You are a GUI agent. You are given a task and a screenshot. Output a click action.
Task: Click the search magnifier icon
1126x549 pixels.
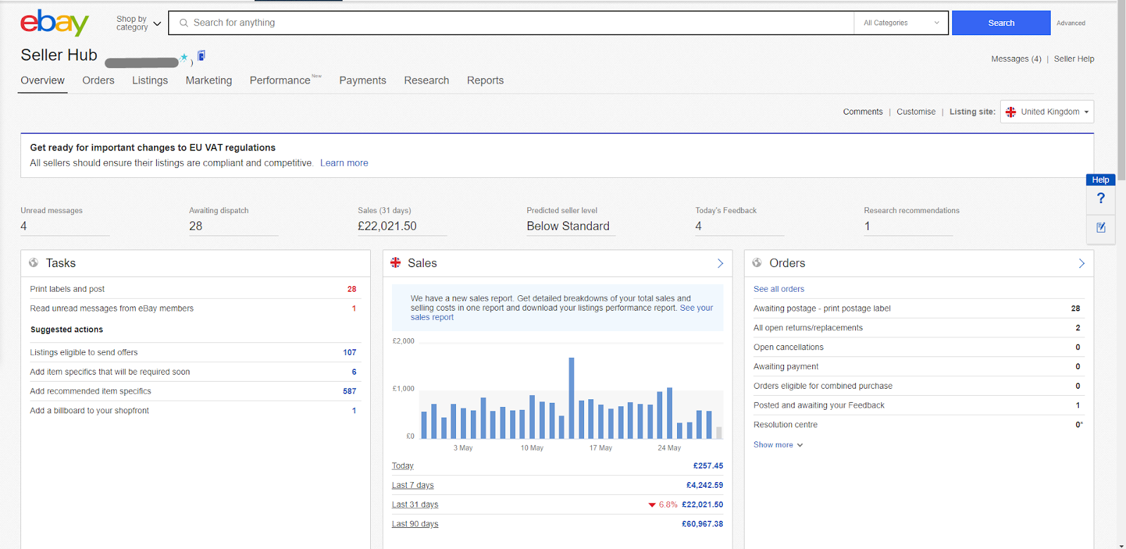pyautogui.click(x=184, y=22)
